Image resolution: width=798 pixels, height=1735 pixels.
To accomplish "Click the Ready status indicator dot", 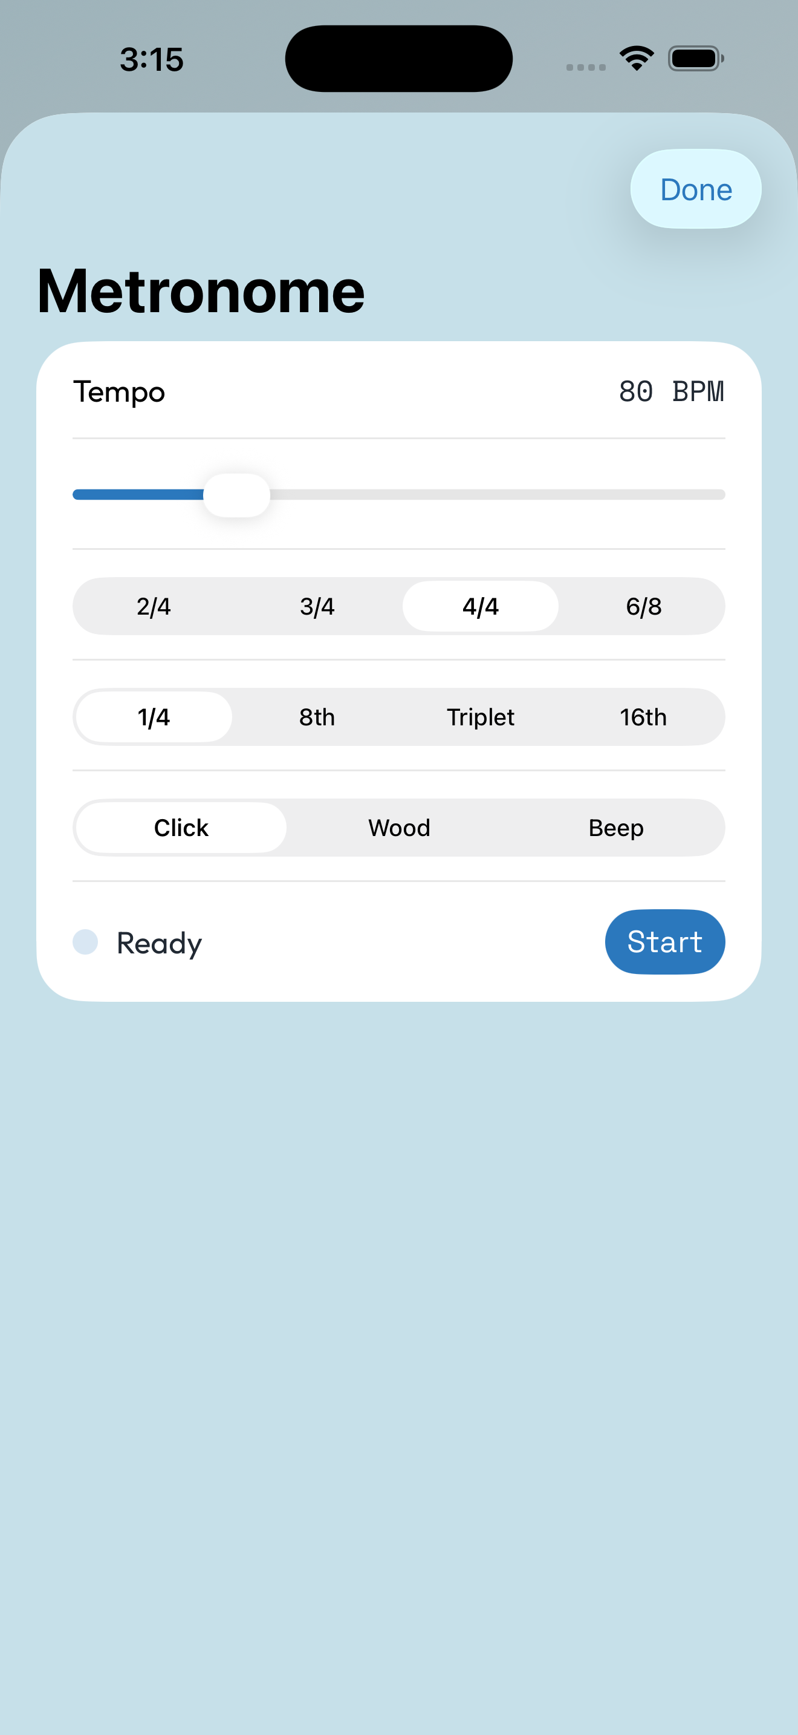I will tap(86, 943).
